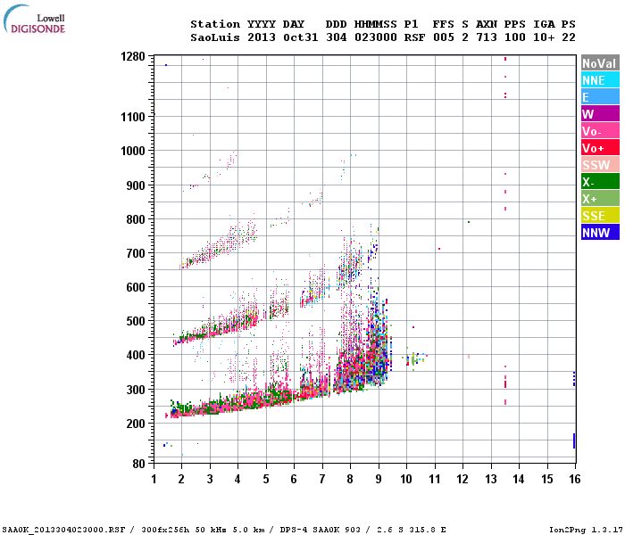625x535 pixels.
Task: Click the 80 height axis label
Action: (x=139, y=464)
